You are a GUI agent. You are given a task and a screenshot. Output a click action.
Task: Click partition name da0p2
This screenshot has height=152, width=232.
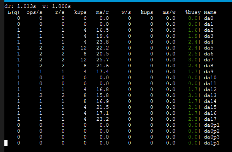[x=212, y=131]
